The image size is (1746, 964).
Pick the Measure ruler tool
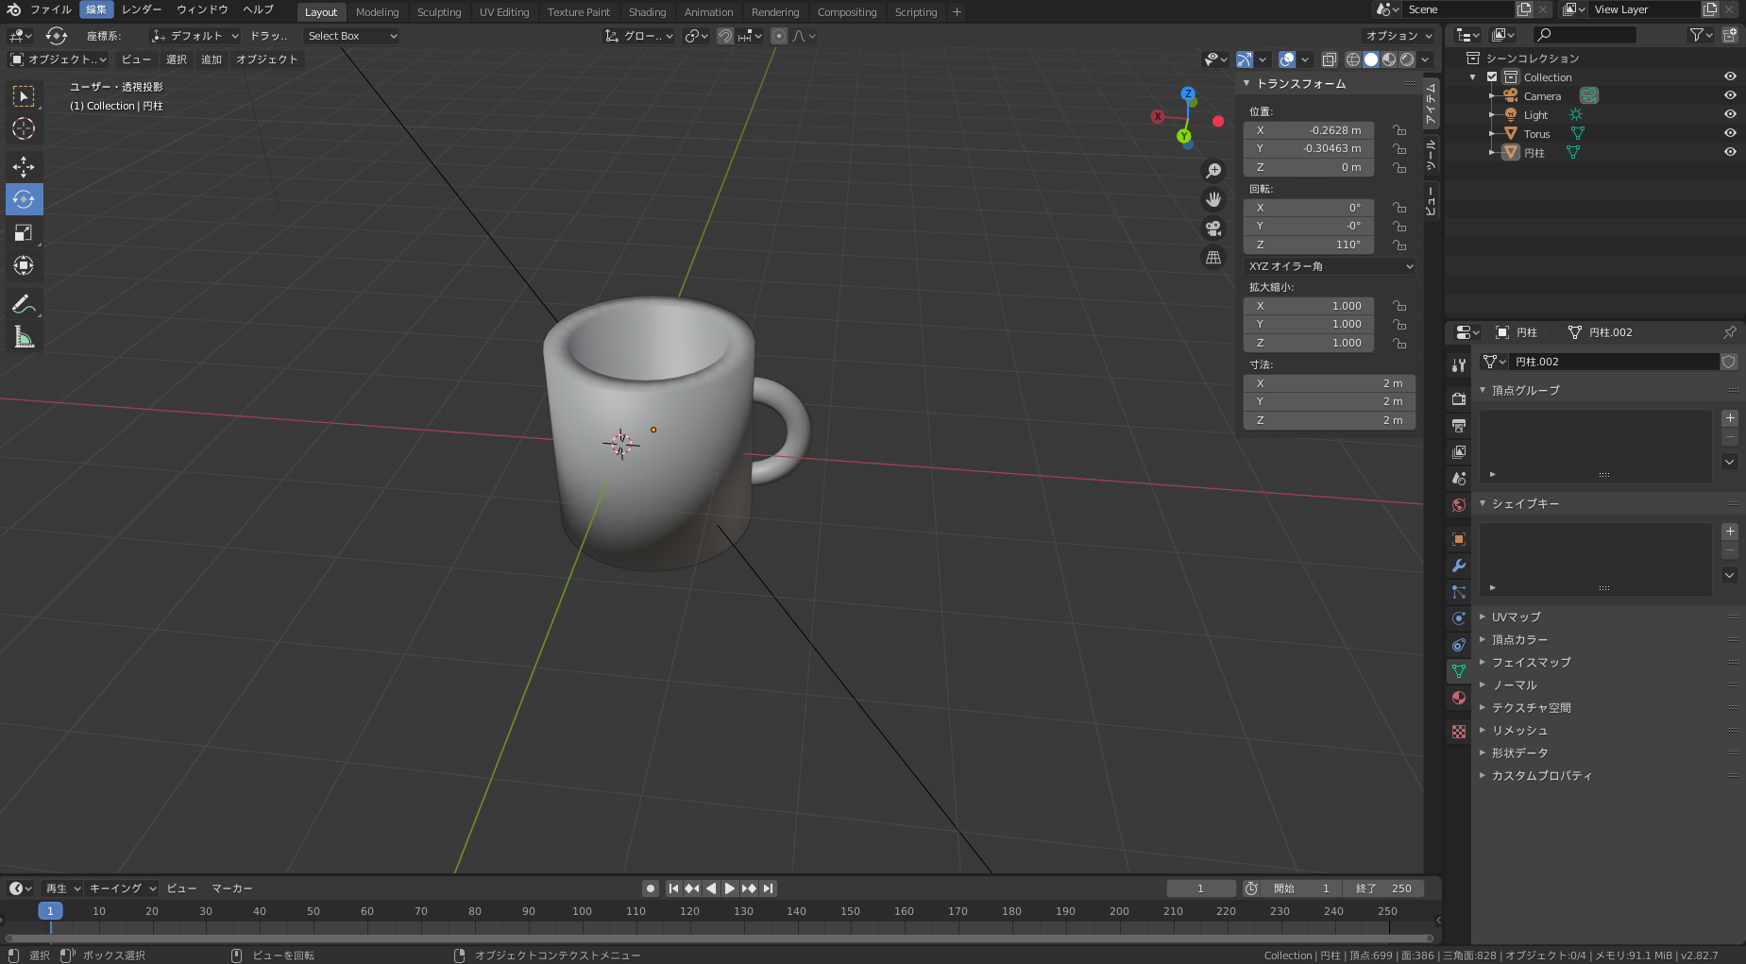tap(24, 337)
